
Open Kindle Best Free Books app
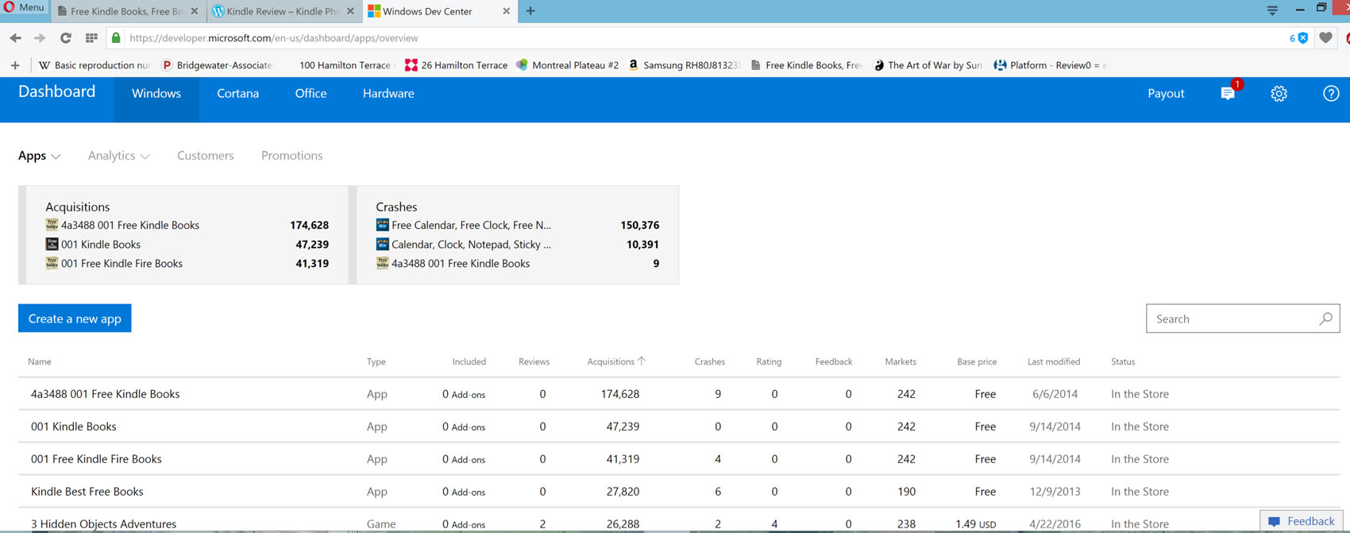pyautogui.click(x=87, y=492)
